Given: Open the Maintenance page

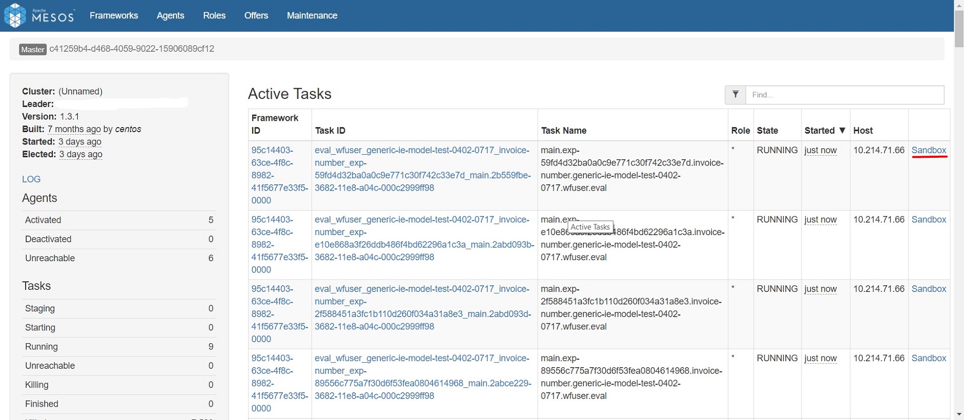Looking at the screenshot, I should pyautogui.click(x=312, y=15).
